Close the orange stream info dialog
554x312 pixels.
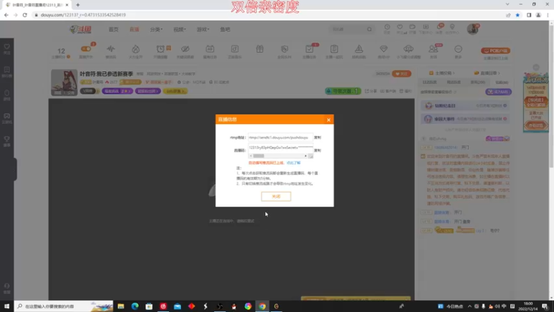[328, 120]
